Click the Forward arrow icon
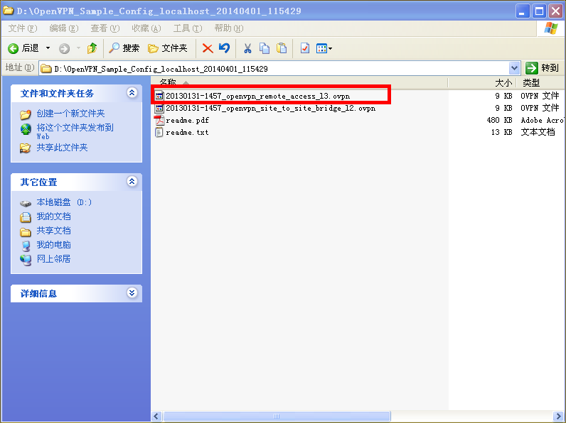566x423 pixels. [64, 48]
